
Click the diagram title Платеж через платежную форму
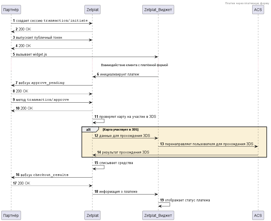tap(247, 3)
